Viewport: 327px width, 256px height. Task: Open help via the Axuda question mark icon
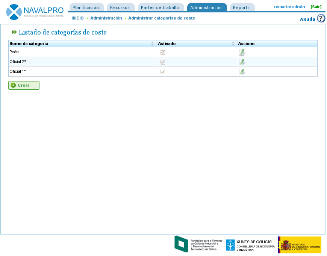coord(321,18)
